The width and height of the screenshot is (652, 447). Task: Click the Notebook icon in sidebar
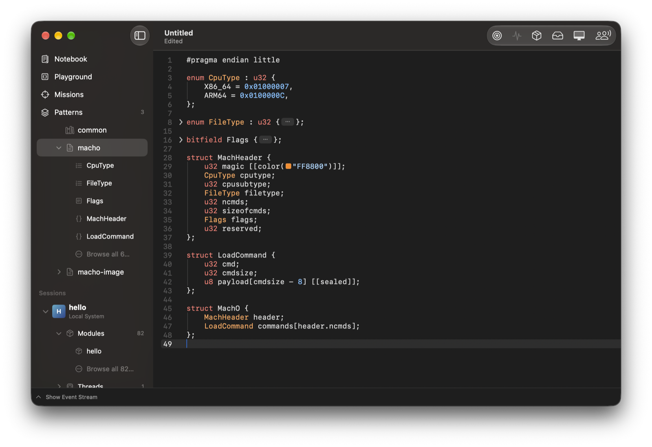click(x=45, y=59)
